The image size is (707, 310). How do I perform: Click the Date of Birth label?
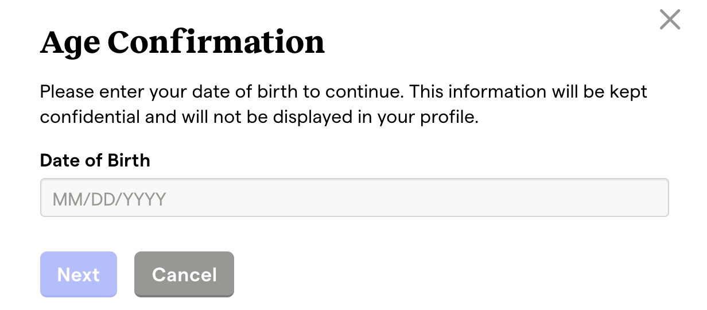(95, 160)
